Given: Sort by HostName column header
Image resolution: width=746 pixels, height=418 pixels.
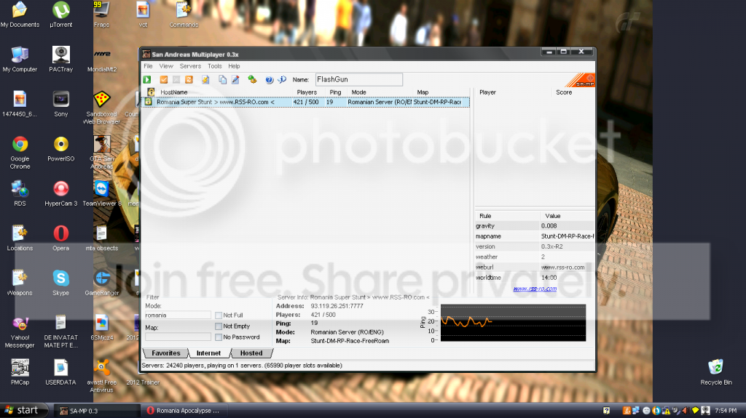Looking at the screenshot, I should point(174,92).
